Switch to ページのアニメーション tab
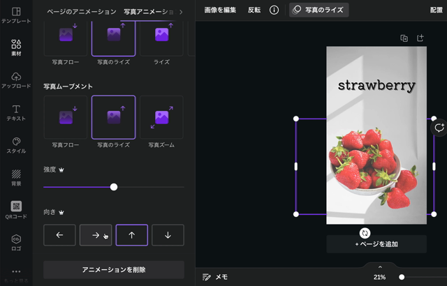The height and width of the screenshot is (286, 447). click(x=82, y=12)
